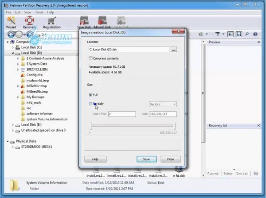The height and width of the screenshot is (198, 266).
Task: Expand $ Content-Aware Analysis node
Action: click(x=18, y=58)
